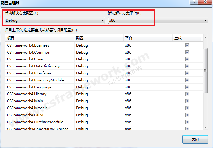The height and width of the screenshot is (148, 213).
Task: Uncheck the build checkbox for CSFramework4.Business
Action: [x=187, y=45]
